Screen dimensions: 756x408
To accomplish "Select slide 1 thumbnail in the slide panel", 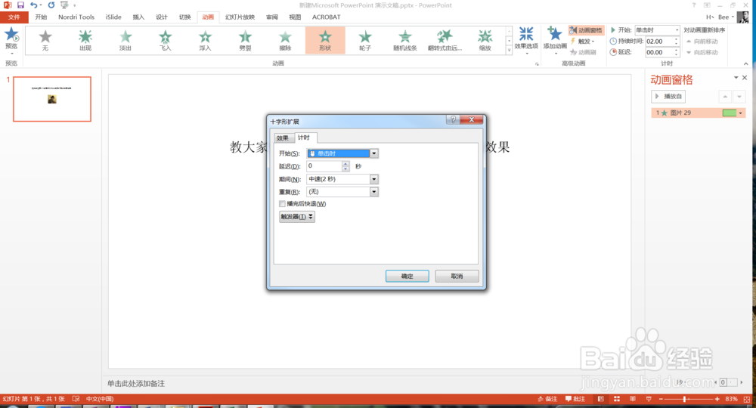I will pyautogui.click(x=52, y=99).
